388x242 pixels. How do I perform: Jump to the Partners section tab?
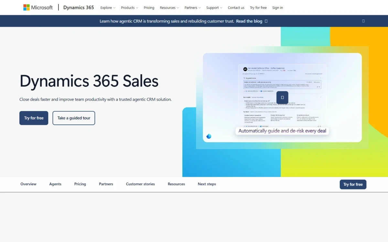[x=106, y=184]
